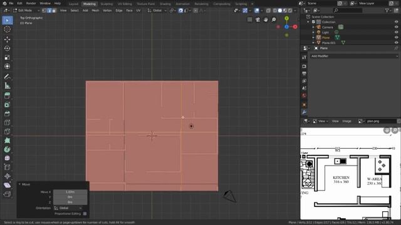
Task: Select the Edge Slide tool
Action: click(x=7, y=167)
